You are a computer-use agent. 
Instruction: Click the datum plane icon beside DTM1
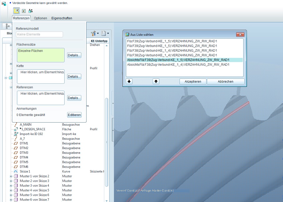16,143
